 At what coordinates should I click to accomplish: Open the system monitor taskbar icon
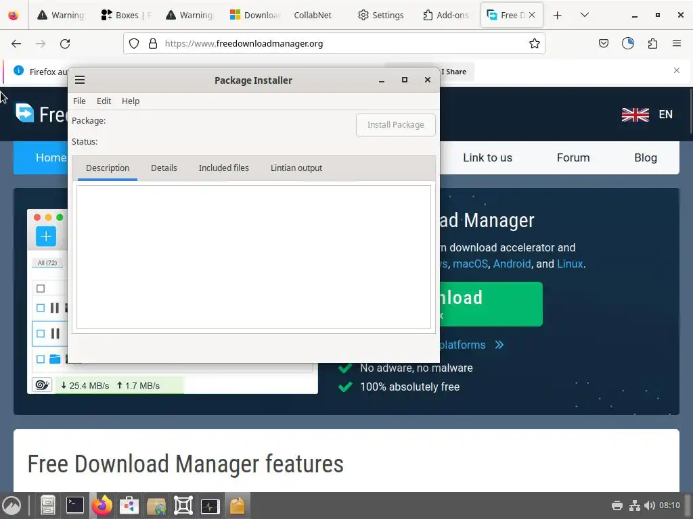(x=210, y=505)
